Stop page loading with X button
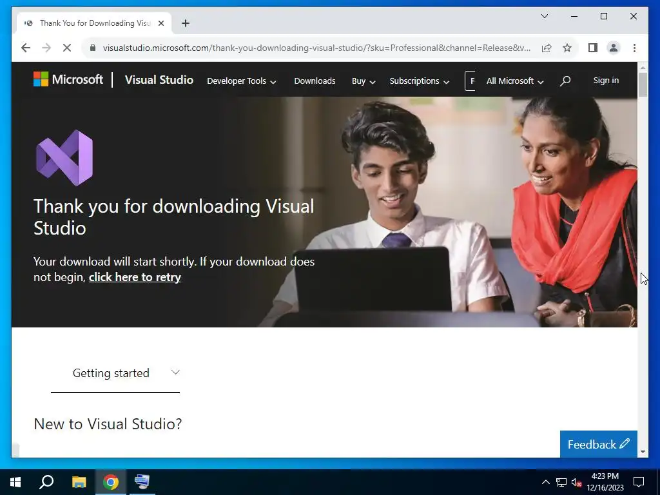 pyautogui.click(x=67, y=48)
